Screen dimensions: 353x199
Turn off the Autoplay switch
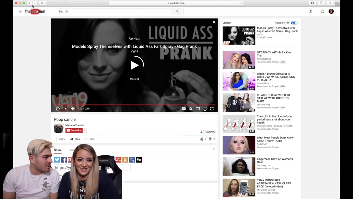294,23
